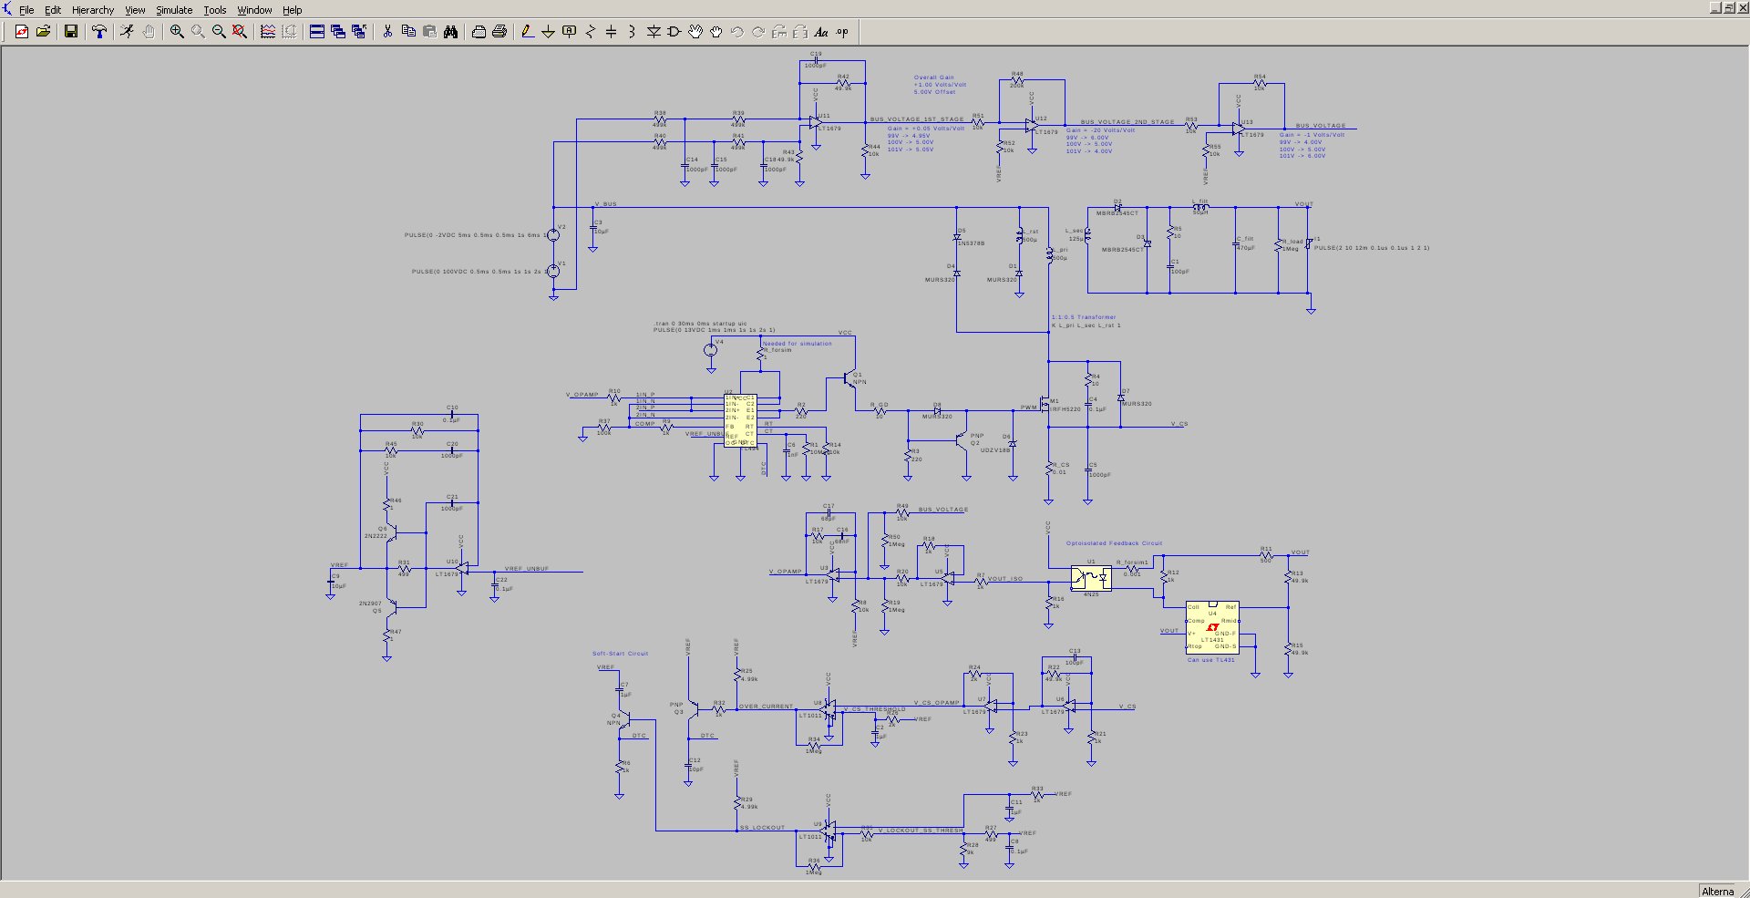Click the 4N25 optoisolator U1 symbol

coord(1091,578)
